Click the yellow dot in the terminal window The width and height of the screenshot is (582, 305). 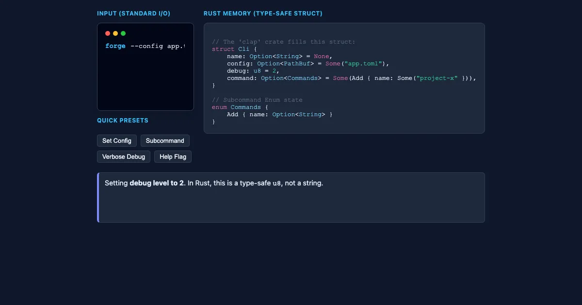click(x=115, y=33)
